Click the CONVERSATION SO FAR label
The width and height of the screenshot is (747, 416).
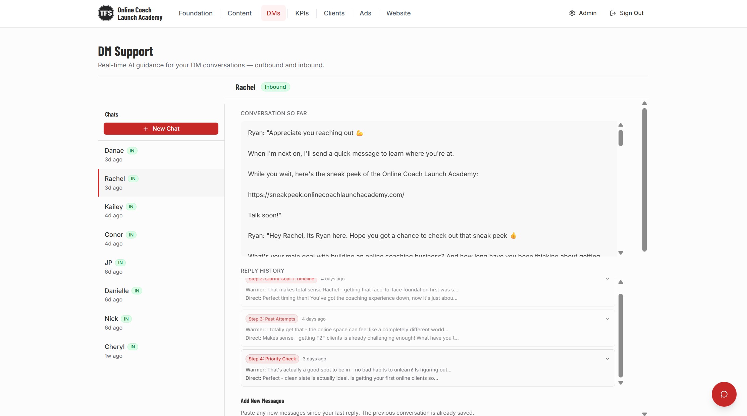[x=274, y=113]
